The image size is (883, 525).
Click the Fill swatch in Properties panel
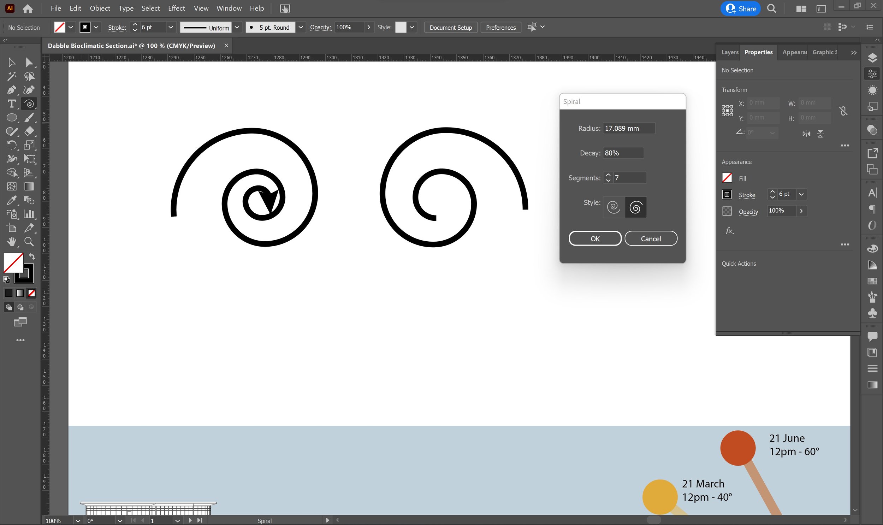point(727,178)
